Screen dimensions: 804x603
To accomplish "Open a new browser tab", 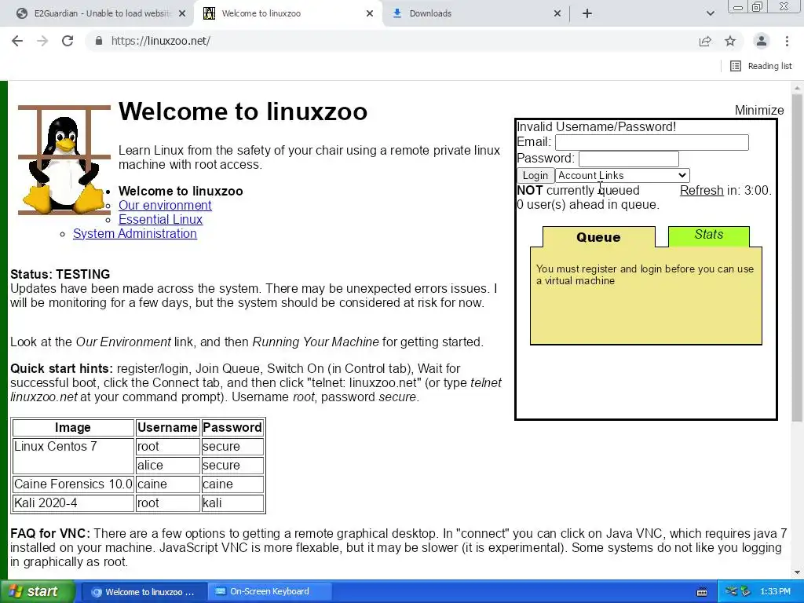I will tap(587, 13).
